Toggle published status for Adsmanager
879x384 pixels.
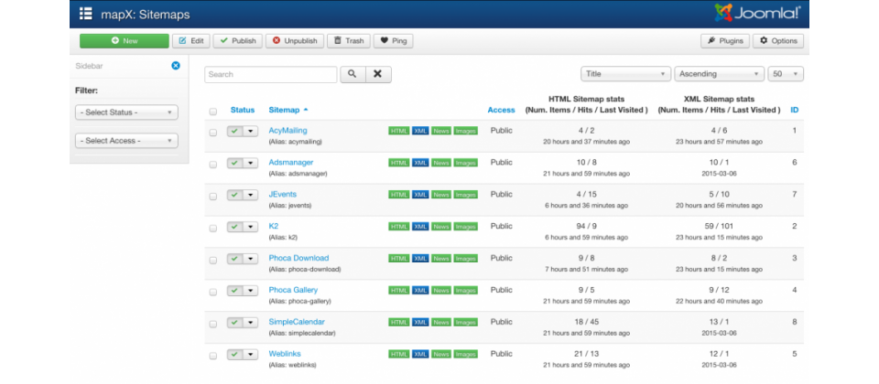coord(234,163)
